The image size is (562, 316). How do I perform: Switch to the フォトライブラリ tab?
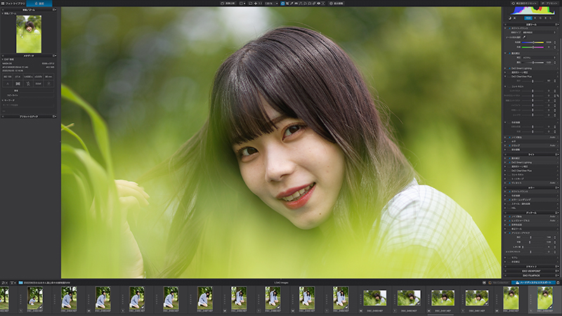(x=15, y=4)
